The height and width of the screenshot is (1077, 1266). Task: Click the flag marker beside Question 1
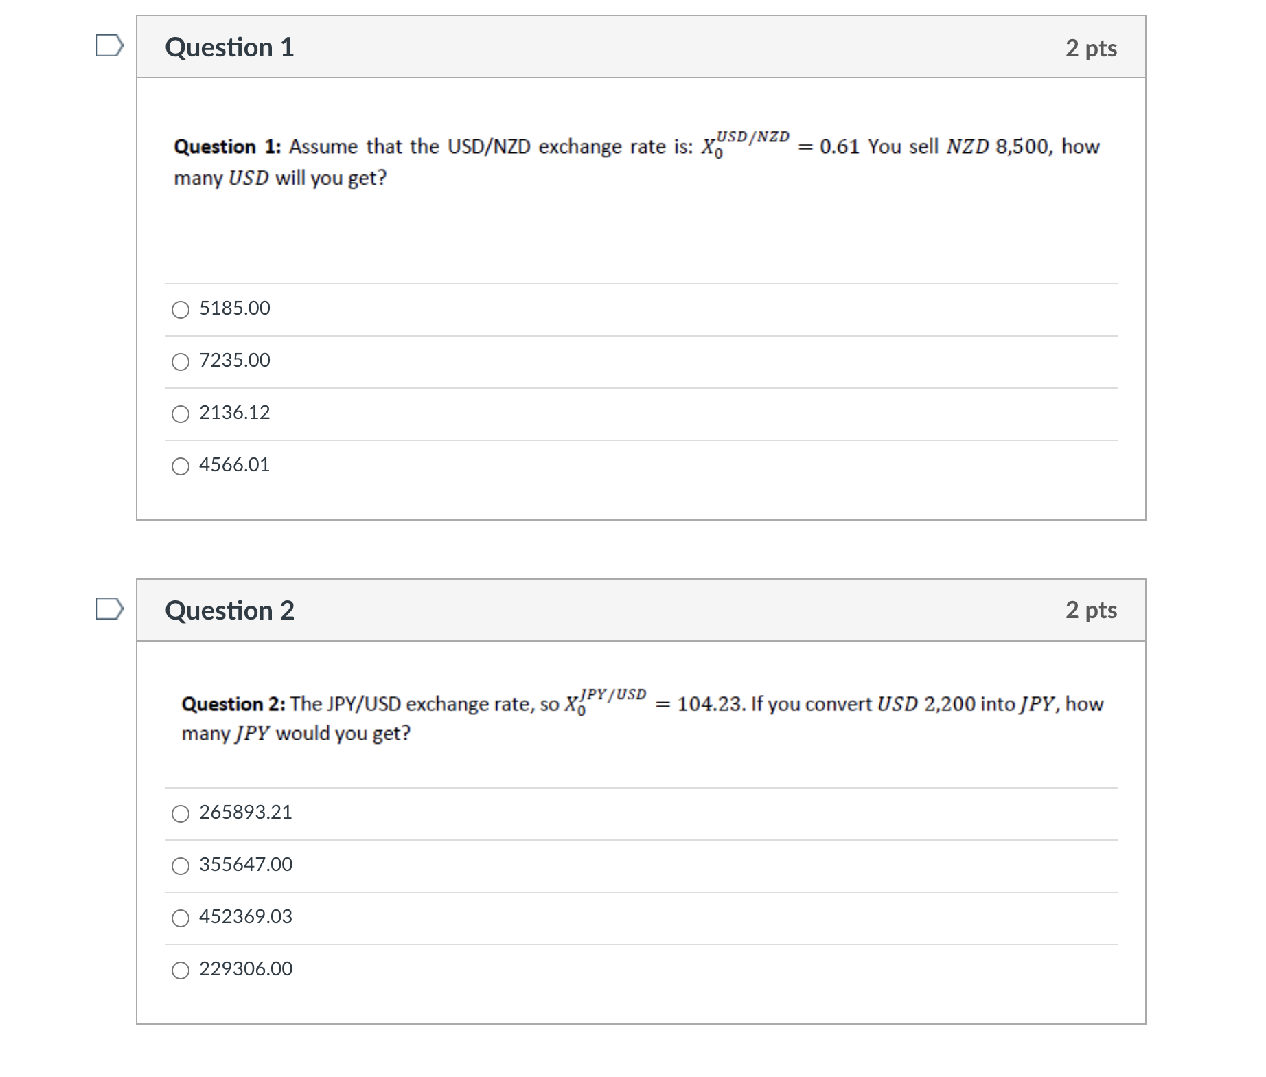tap(110, 47)
